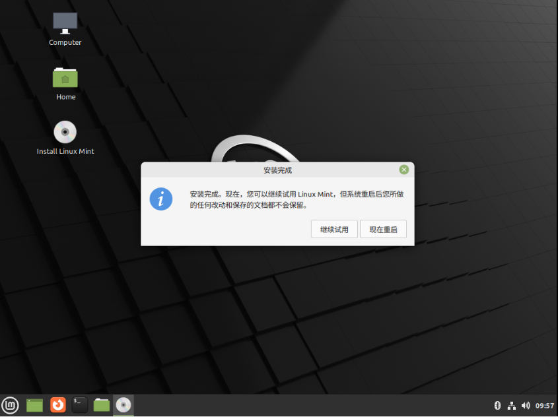Open the file manager panel launcher
This screenshot has width=558, height=417.
(x=102, y=405)
